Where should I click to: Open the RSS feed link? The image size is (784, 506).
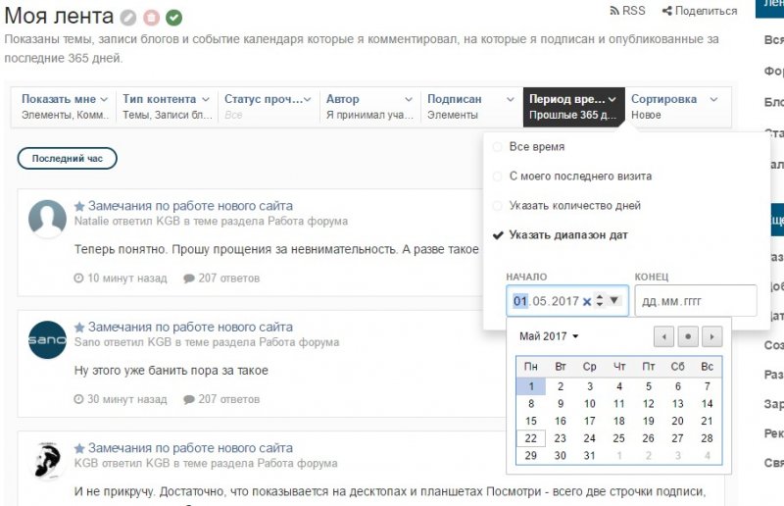pos(627,11)
